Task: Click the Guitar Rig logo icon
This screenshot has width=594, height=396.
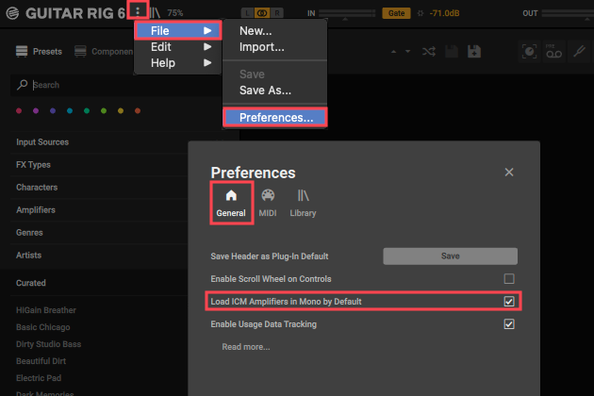Action: (12, 13)
